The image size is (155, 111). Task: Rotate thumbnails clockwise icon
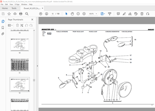pyautogui.click(x=31, y=25)
